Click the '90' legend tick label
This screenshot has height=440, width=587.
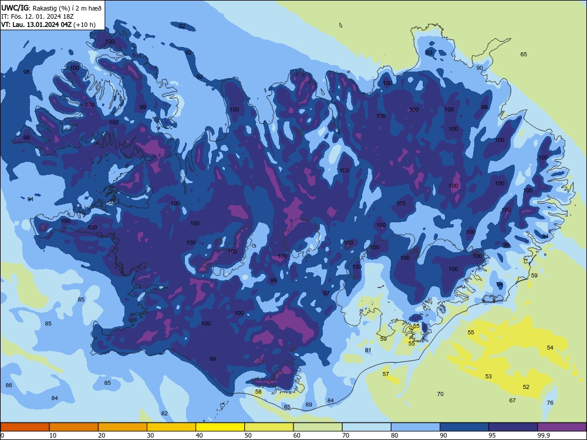443,435
